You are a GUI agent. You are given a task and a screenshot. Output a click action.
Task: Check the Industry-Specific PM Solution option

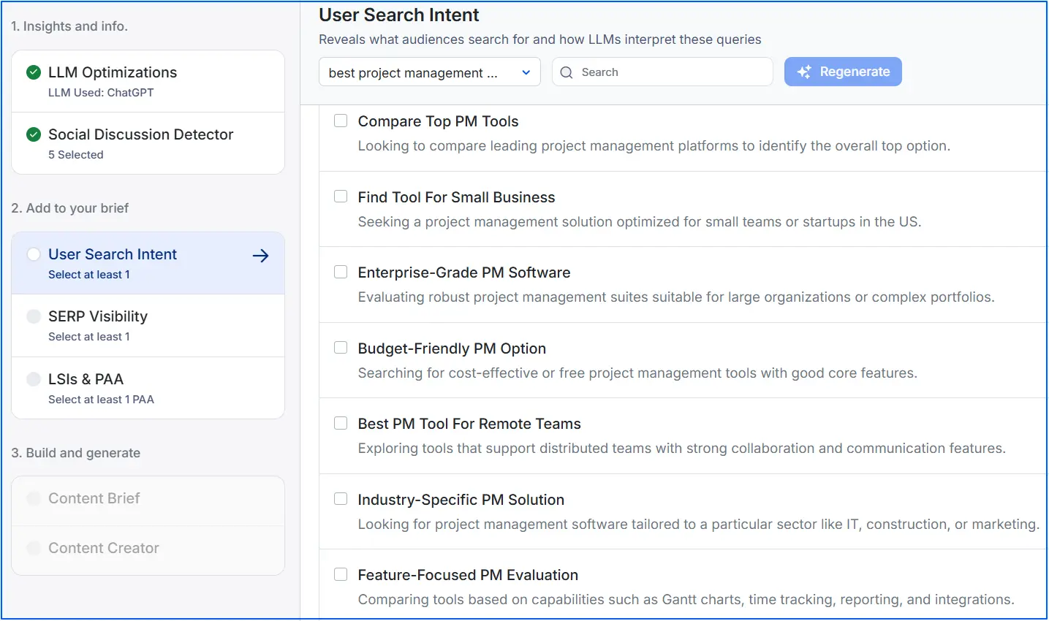point(340,498)
